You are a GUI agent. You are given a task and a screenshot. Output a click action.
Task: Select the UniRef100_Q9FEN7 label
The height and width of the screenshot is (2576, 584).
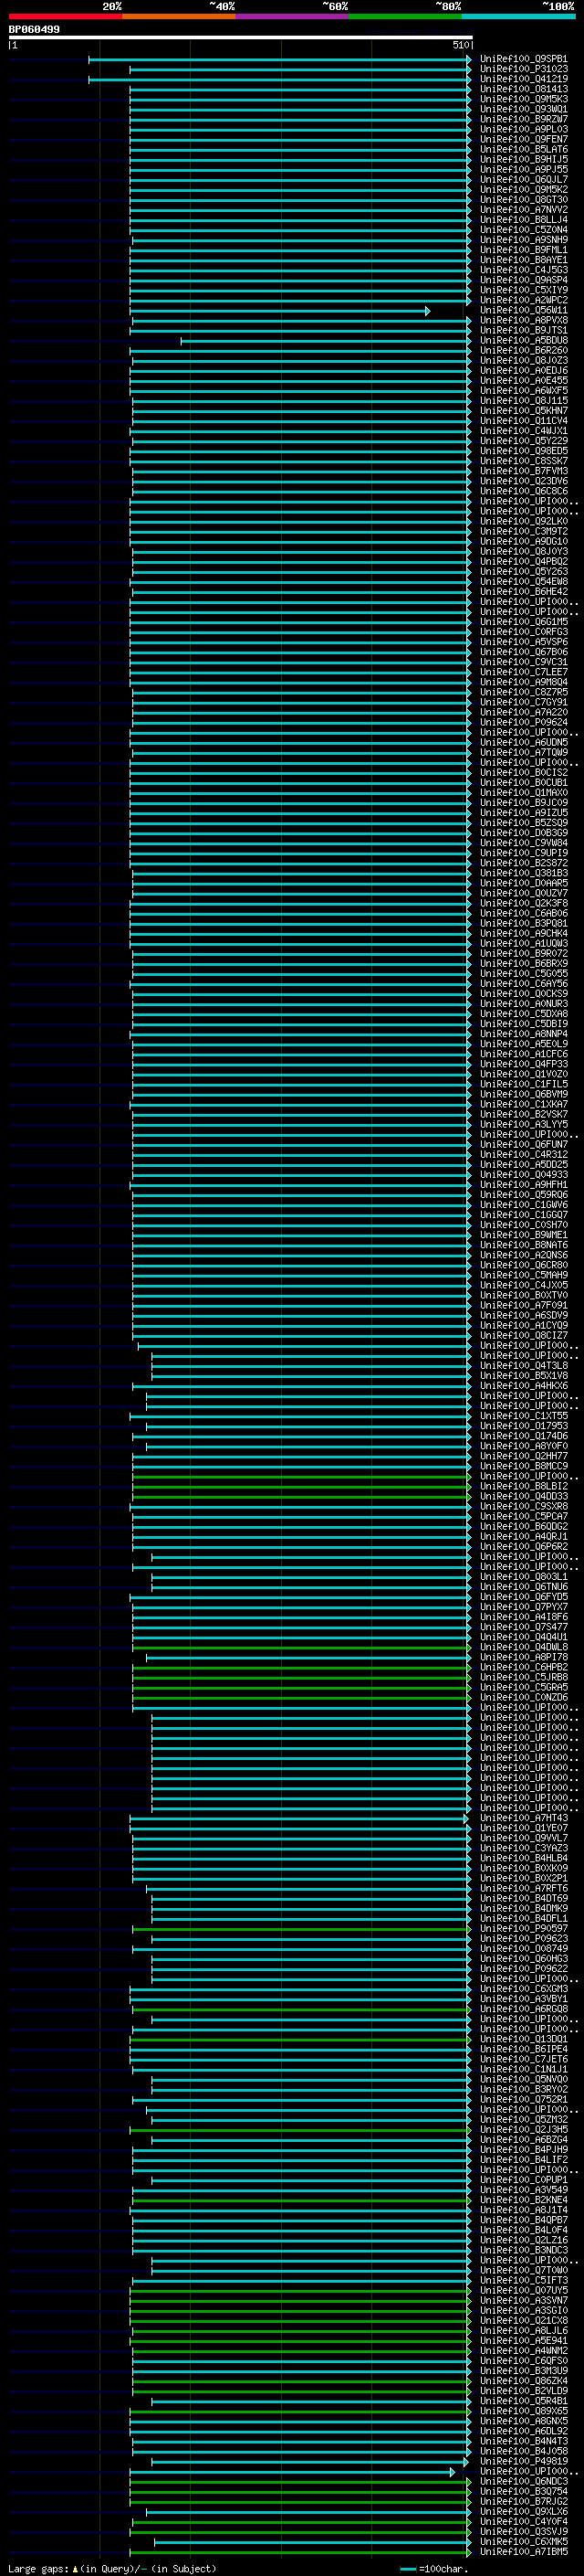pos(523,139)
